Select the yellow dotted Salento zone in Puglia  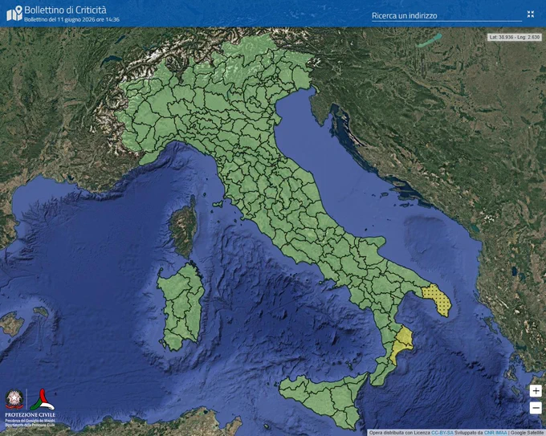[437, 299]
